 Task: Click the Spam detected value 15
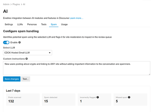pos(46,101)
